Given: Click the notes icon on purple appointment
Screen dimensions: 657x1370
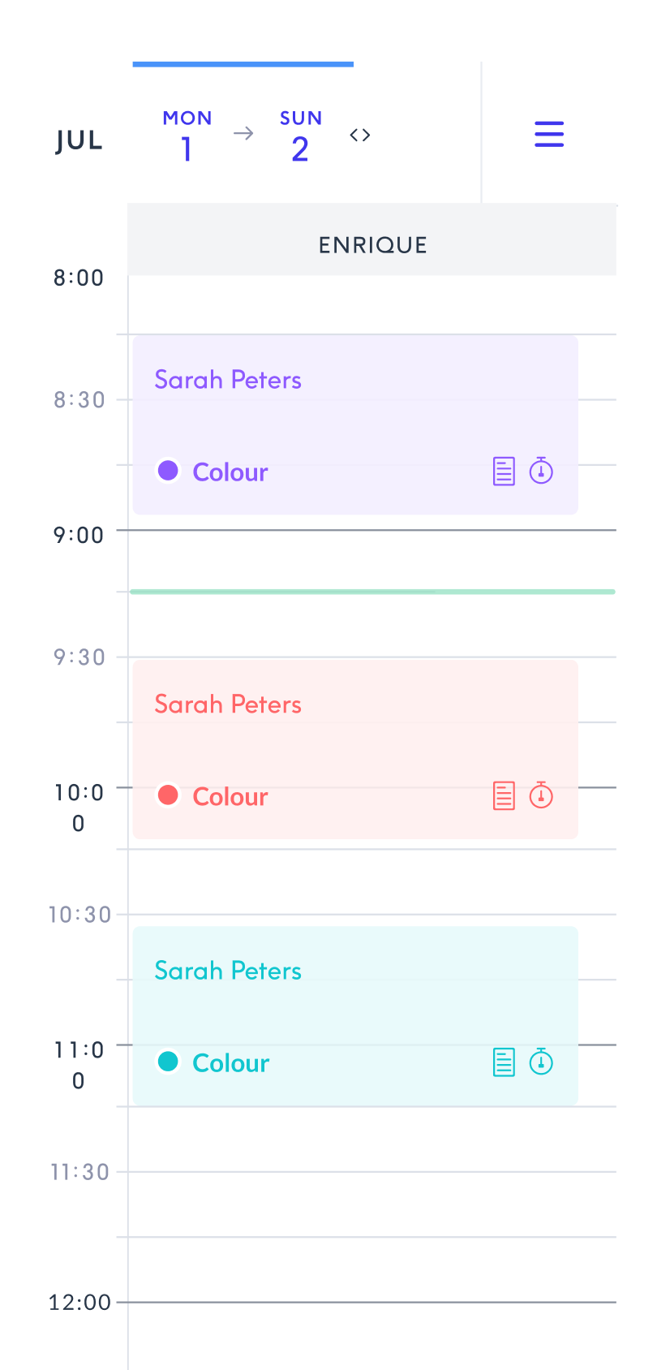Looking at the screenshot, I should point(504,471).
